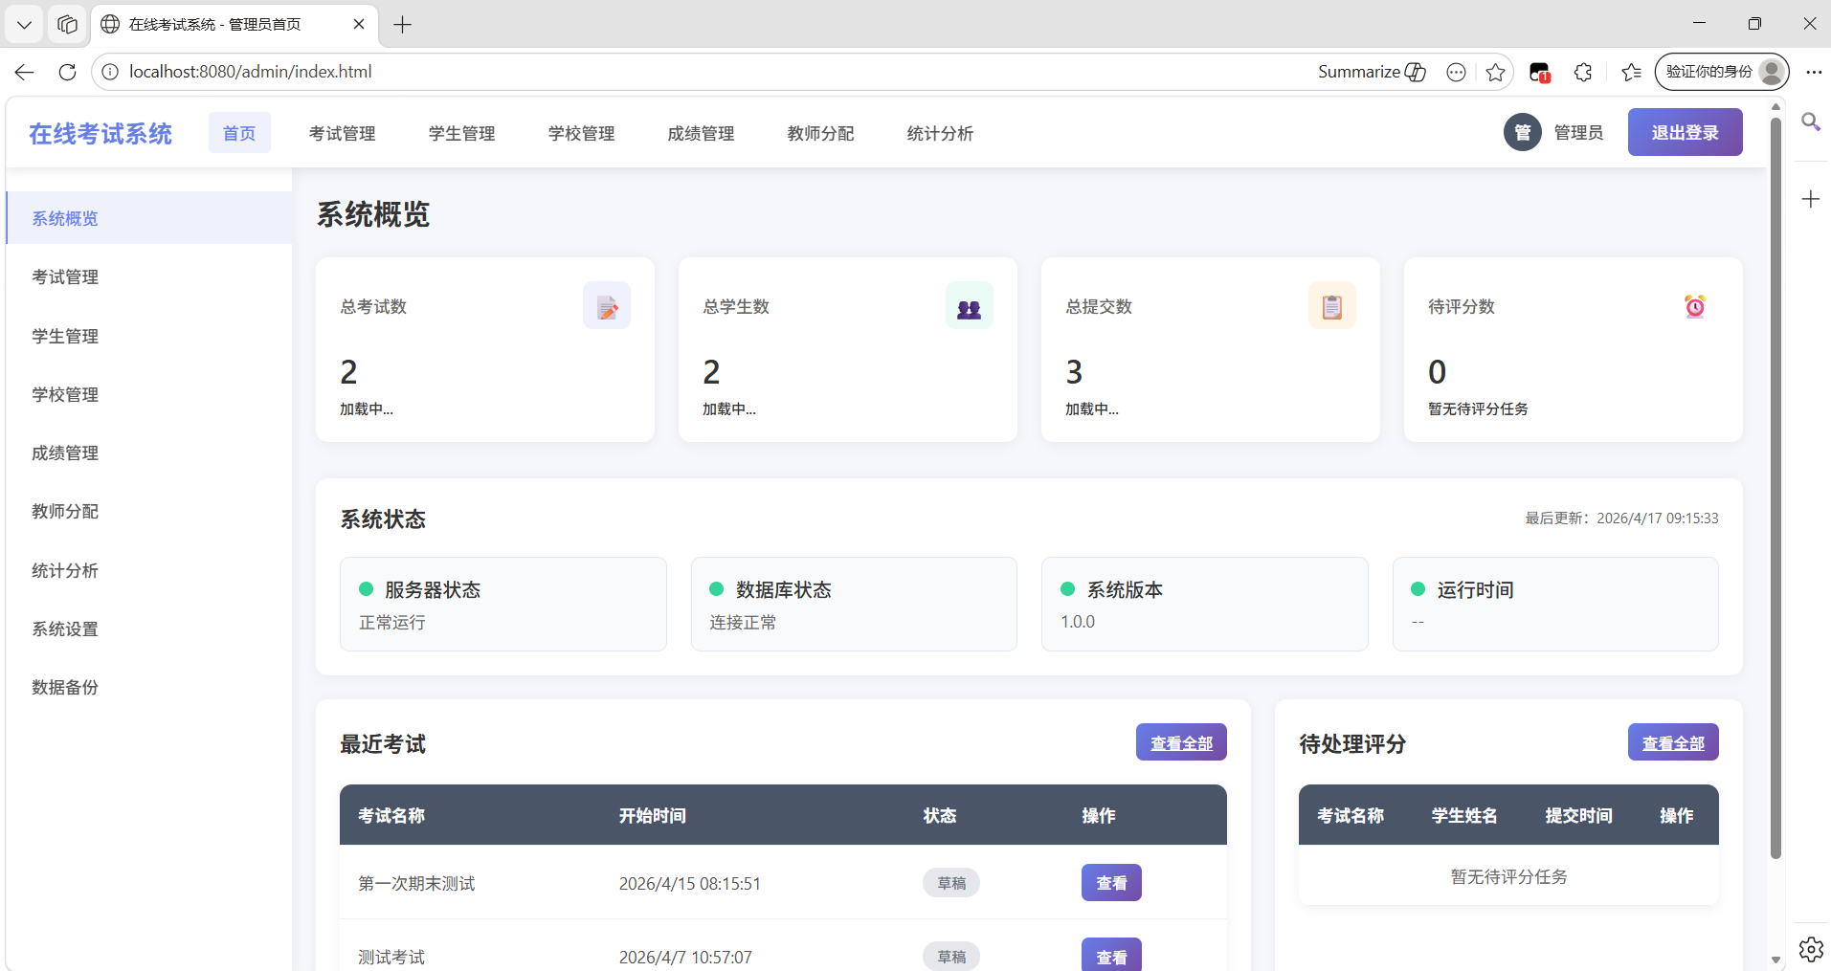Click the pending grading alarm clock icon
The width and height of the screenshot is (1831, 971).
(x=1694, y=306)
